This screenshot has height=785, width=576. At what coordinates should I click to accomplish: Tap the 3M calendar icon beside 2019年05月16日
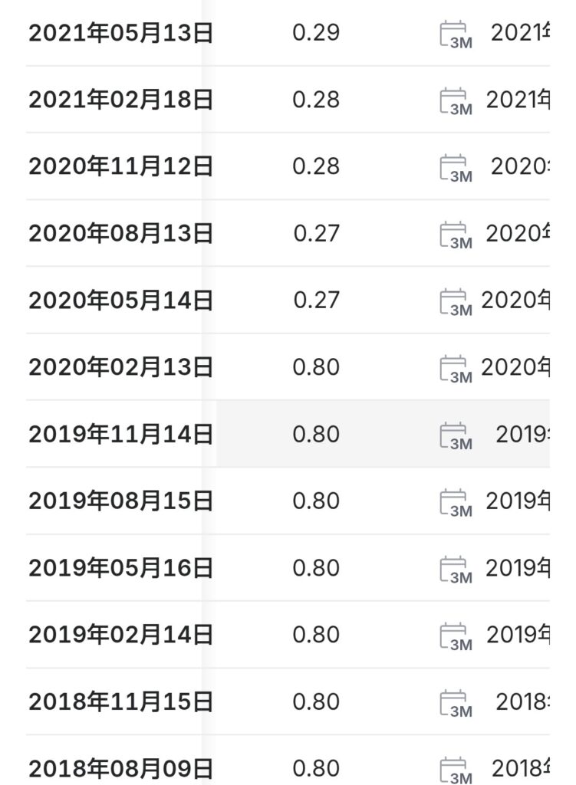click(x=455, y=570)
